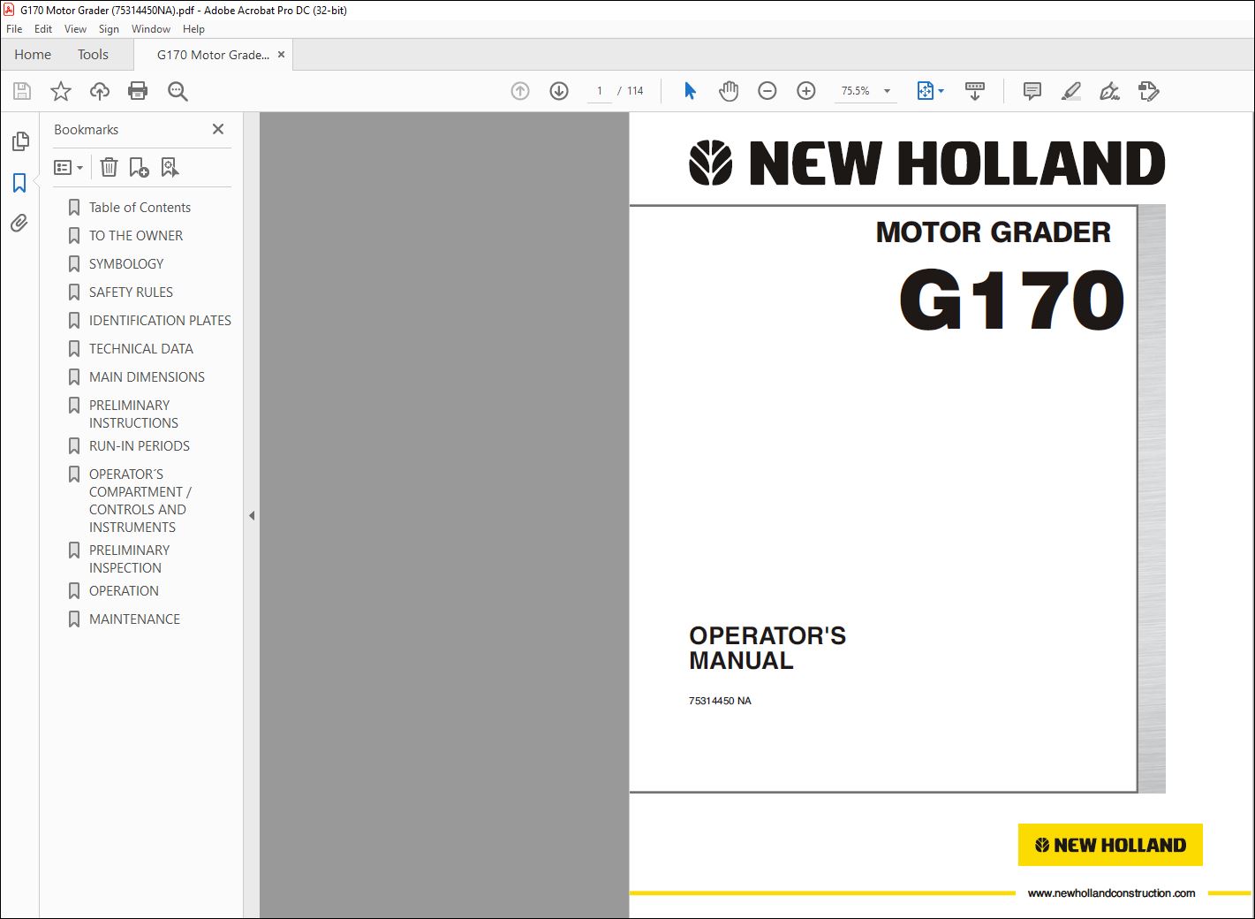Upload file to cloud icon
Viewport: 1255px width, 919px height.
(100, 91)
